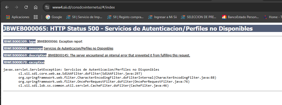282x105 pixels.
Task: Open BancoEstado Person... bookmark
Action: (x=240, y=17)
